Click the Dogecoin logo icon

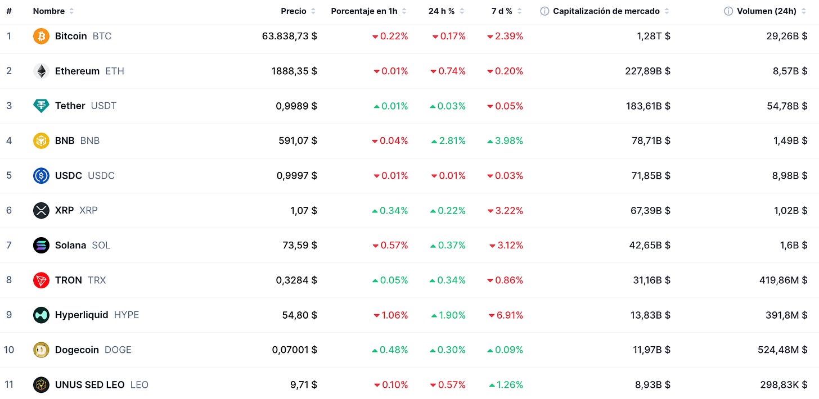[x=41, y=350]
